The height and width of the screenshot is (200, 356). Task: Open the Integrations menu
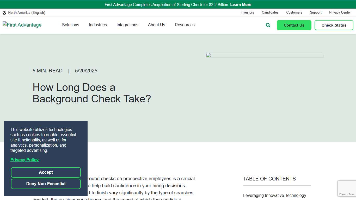click(127, 25)
